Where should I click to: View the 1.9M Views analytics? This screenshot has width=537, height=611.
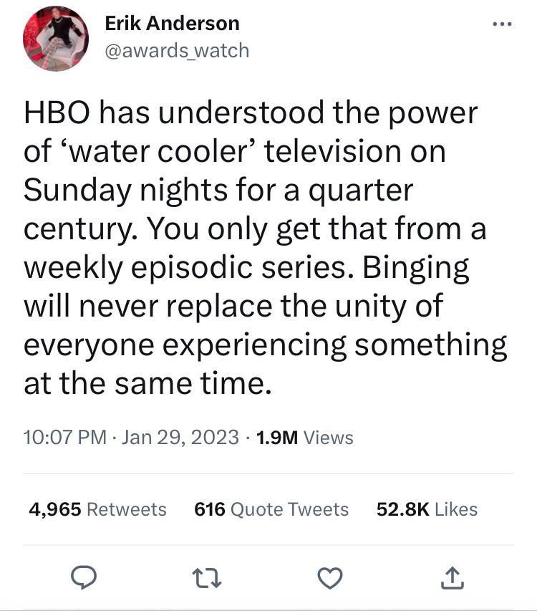pos(304,437)
